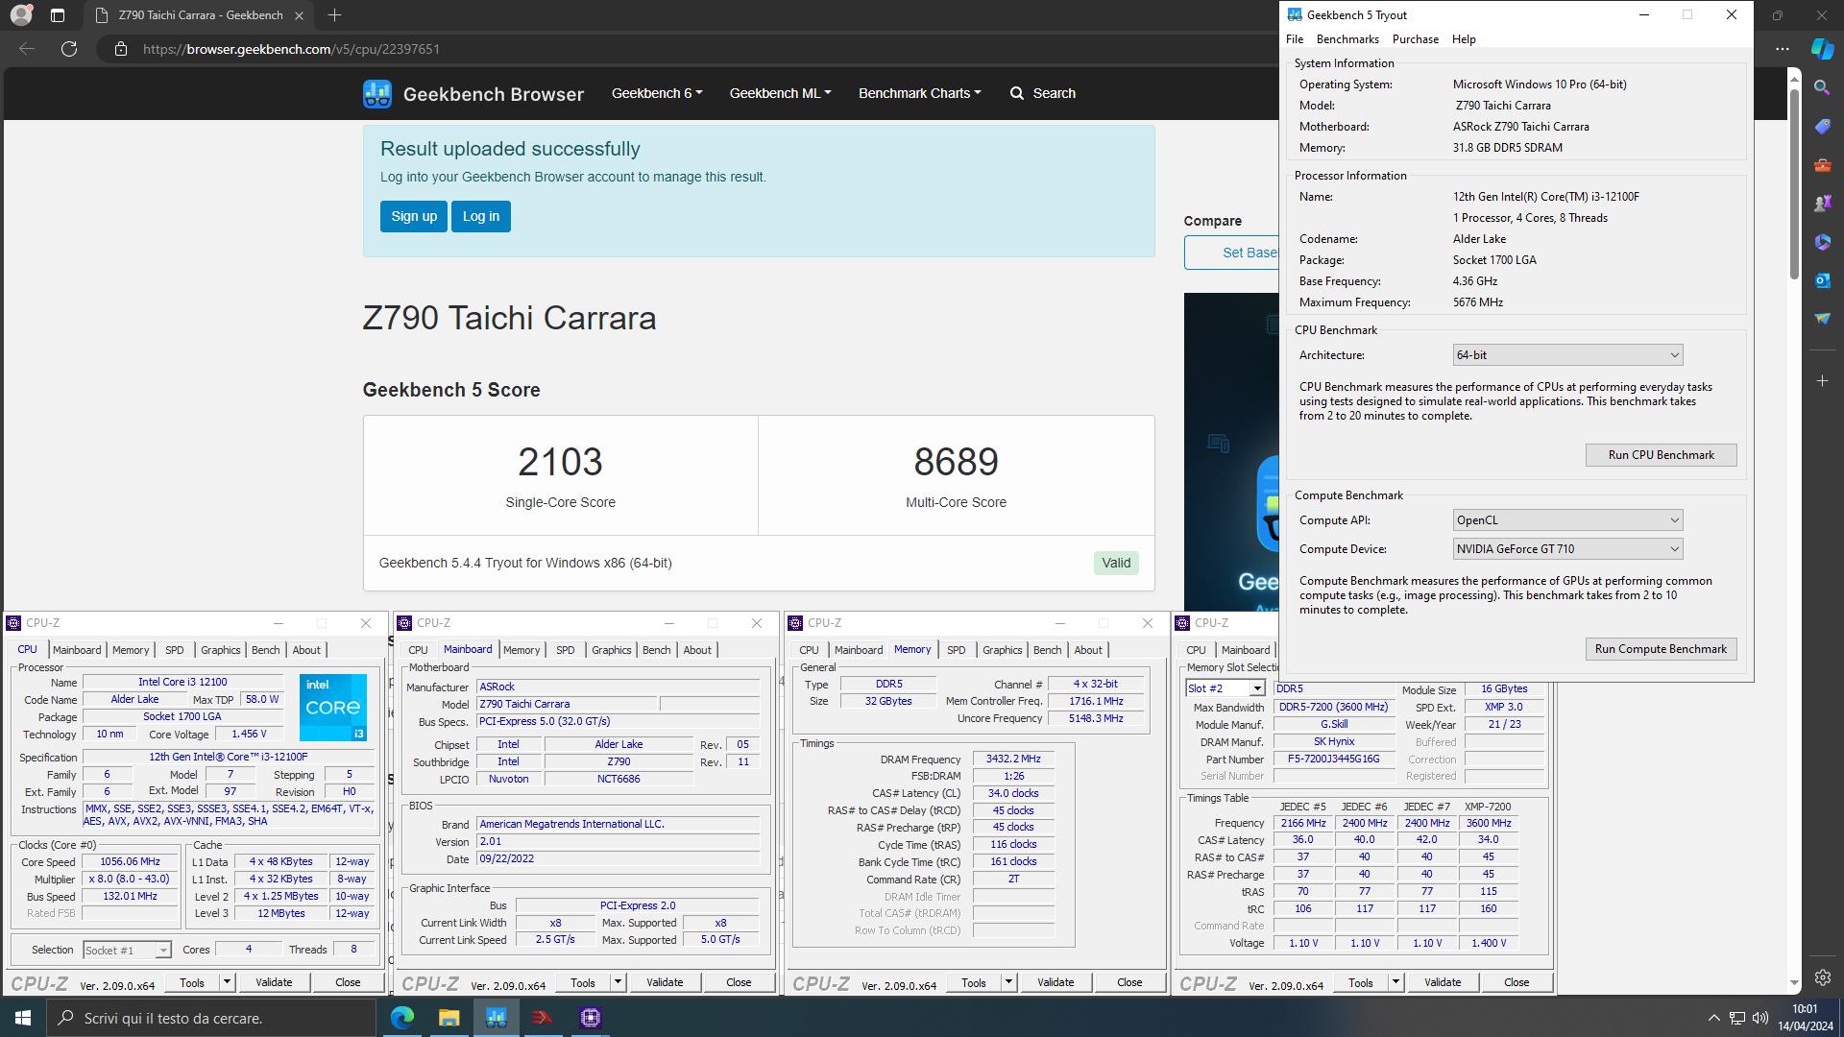Open the Socket #1 selection dropdown in CPU-Z
The width and height of the screenshot is (1844, 1037).
pos(127,950)
